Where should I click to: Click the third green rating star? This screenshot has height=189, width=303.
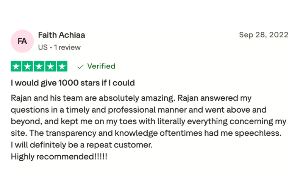pyautogui.click(x=39, y=67)
